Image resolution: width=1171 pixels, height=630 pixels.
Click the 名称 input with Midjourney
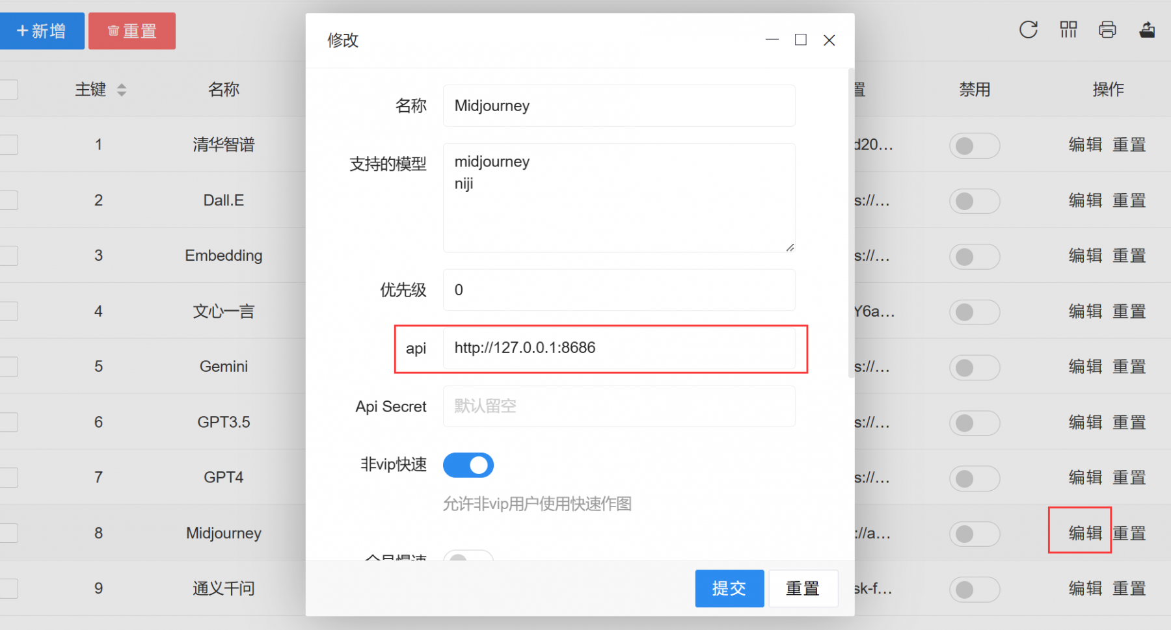coord(619,105)
